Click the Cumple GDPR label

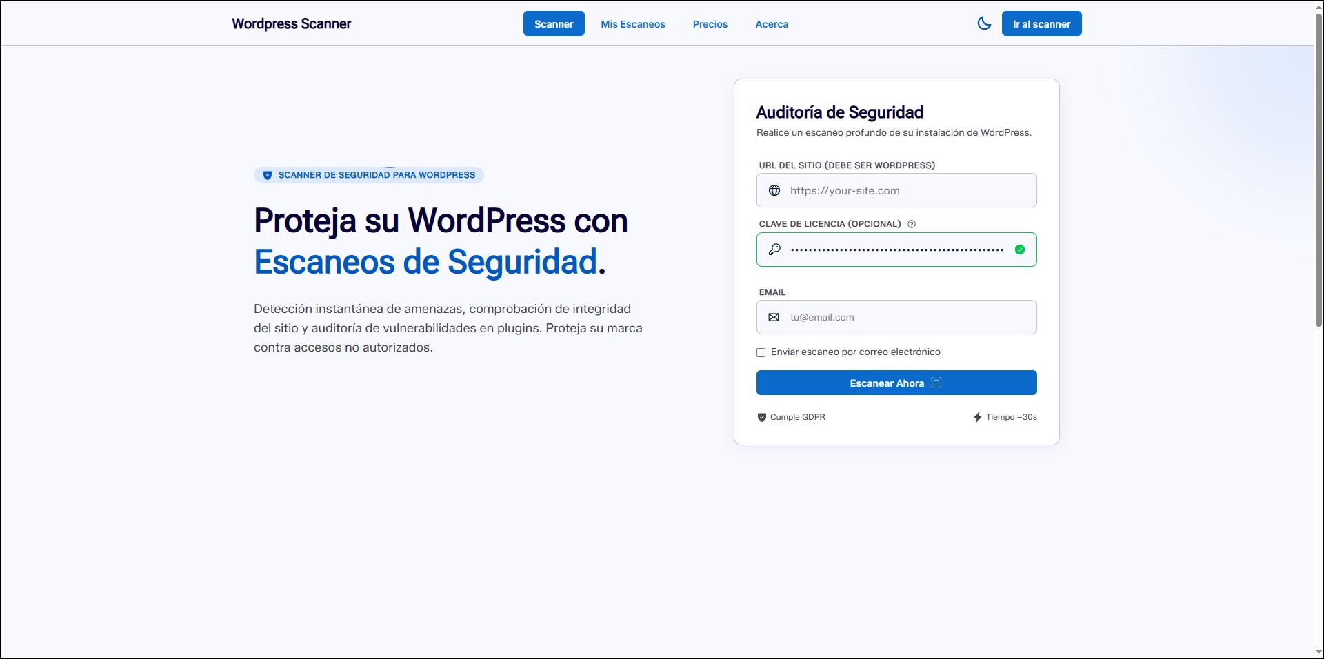[x=797, y=417]
